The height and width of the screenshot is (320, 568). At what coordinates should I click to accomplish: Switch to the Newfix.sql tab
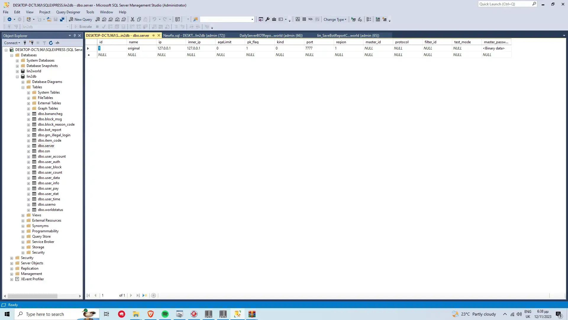[194, 36]
